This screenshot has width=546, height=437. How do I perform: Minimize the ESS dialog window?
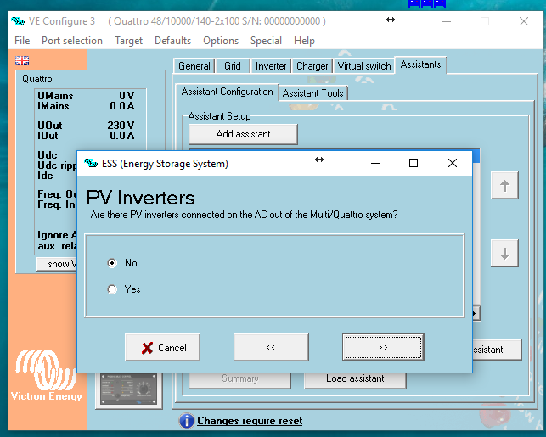coord(375,163)
